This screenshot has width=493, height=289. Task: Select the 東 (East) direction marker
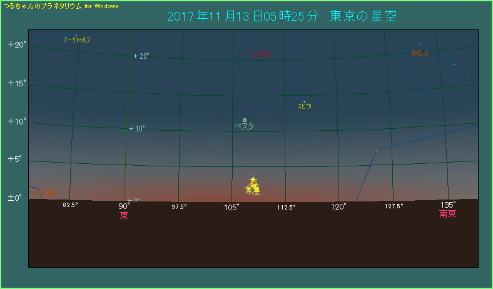125,216
